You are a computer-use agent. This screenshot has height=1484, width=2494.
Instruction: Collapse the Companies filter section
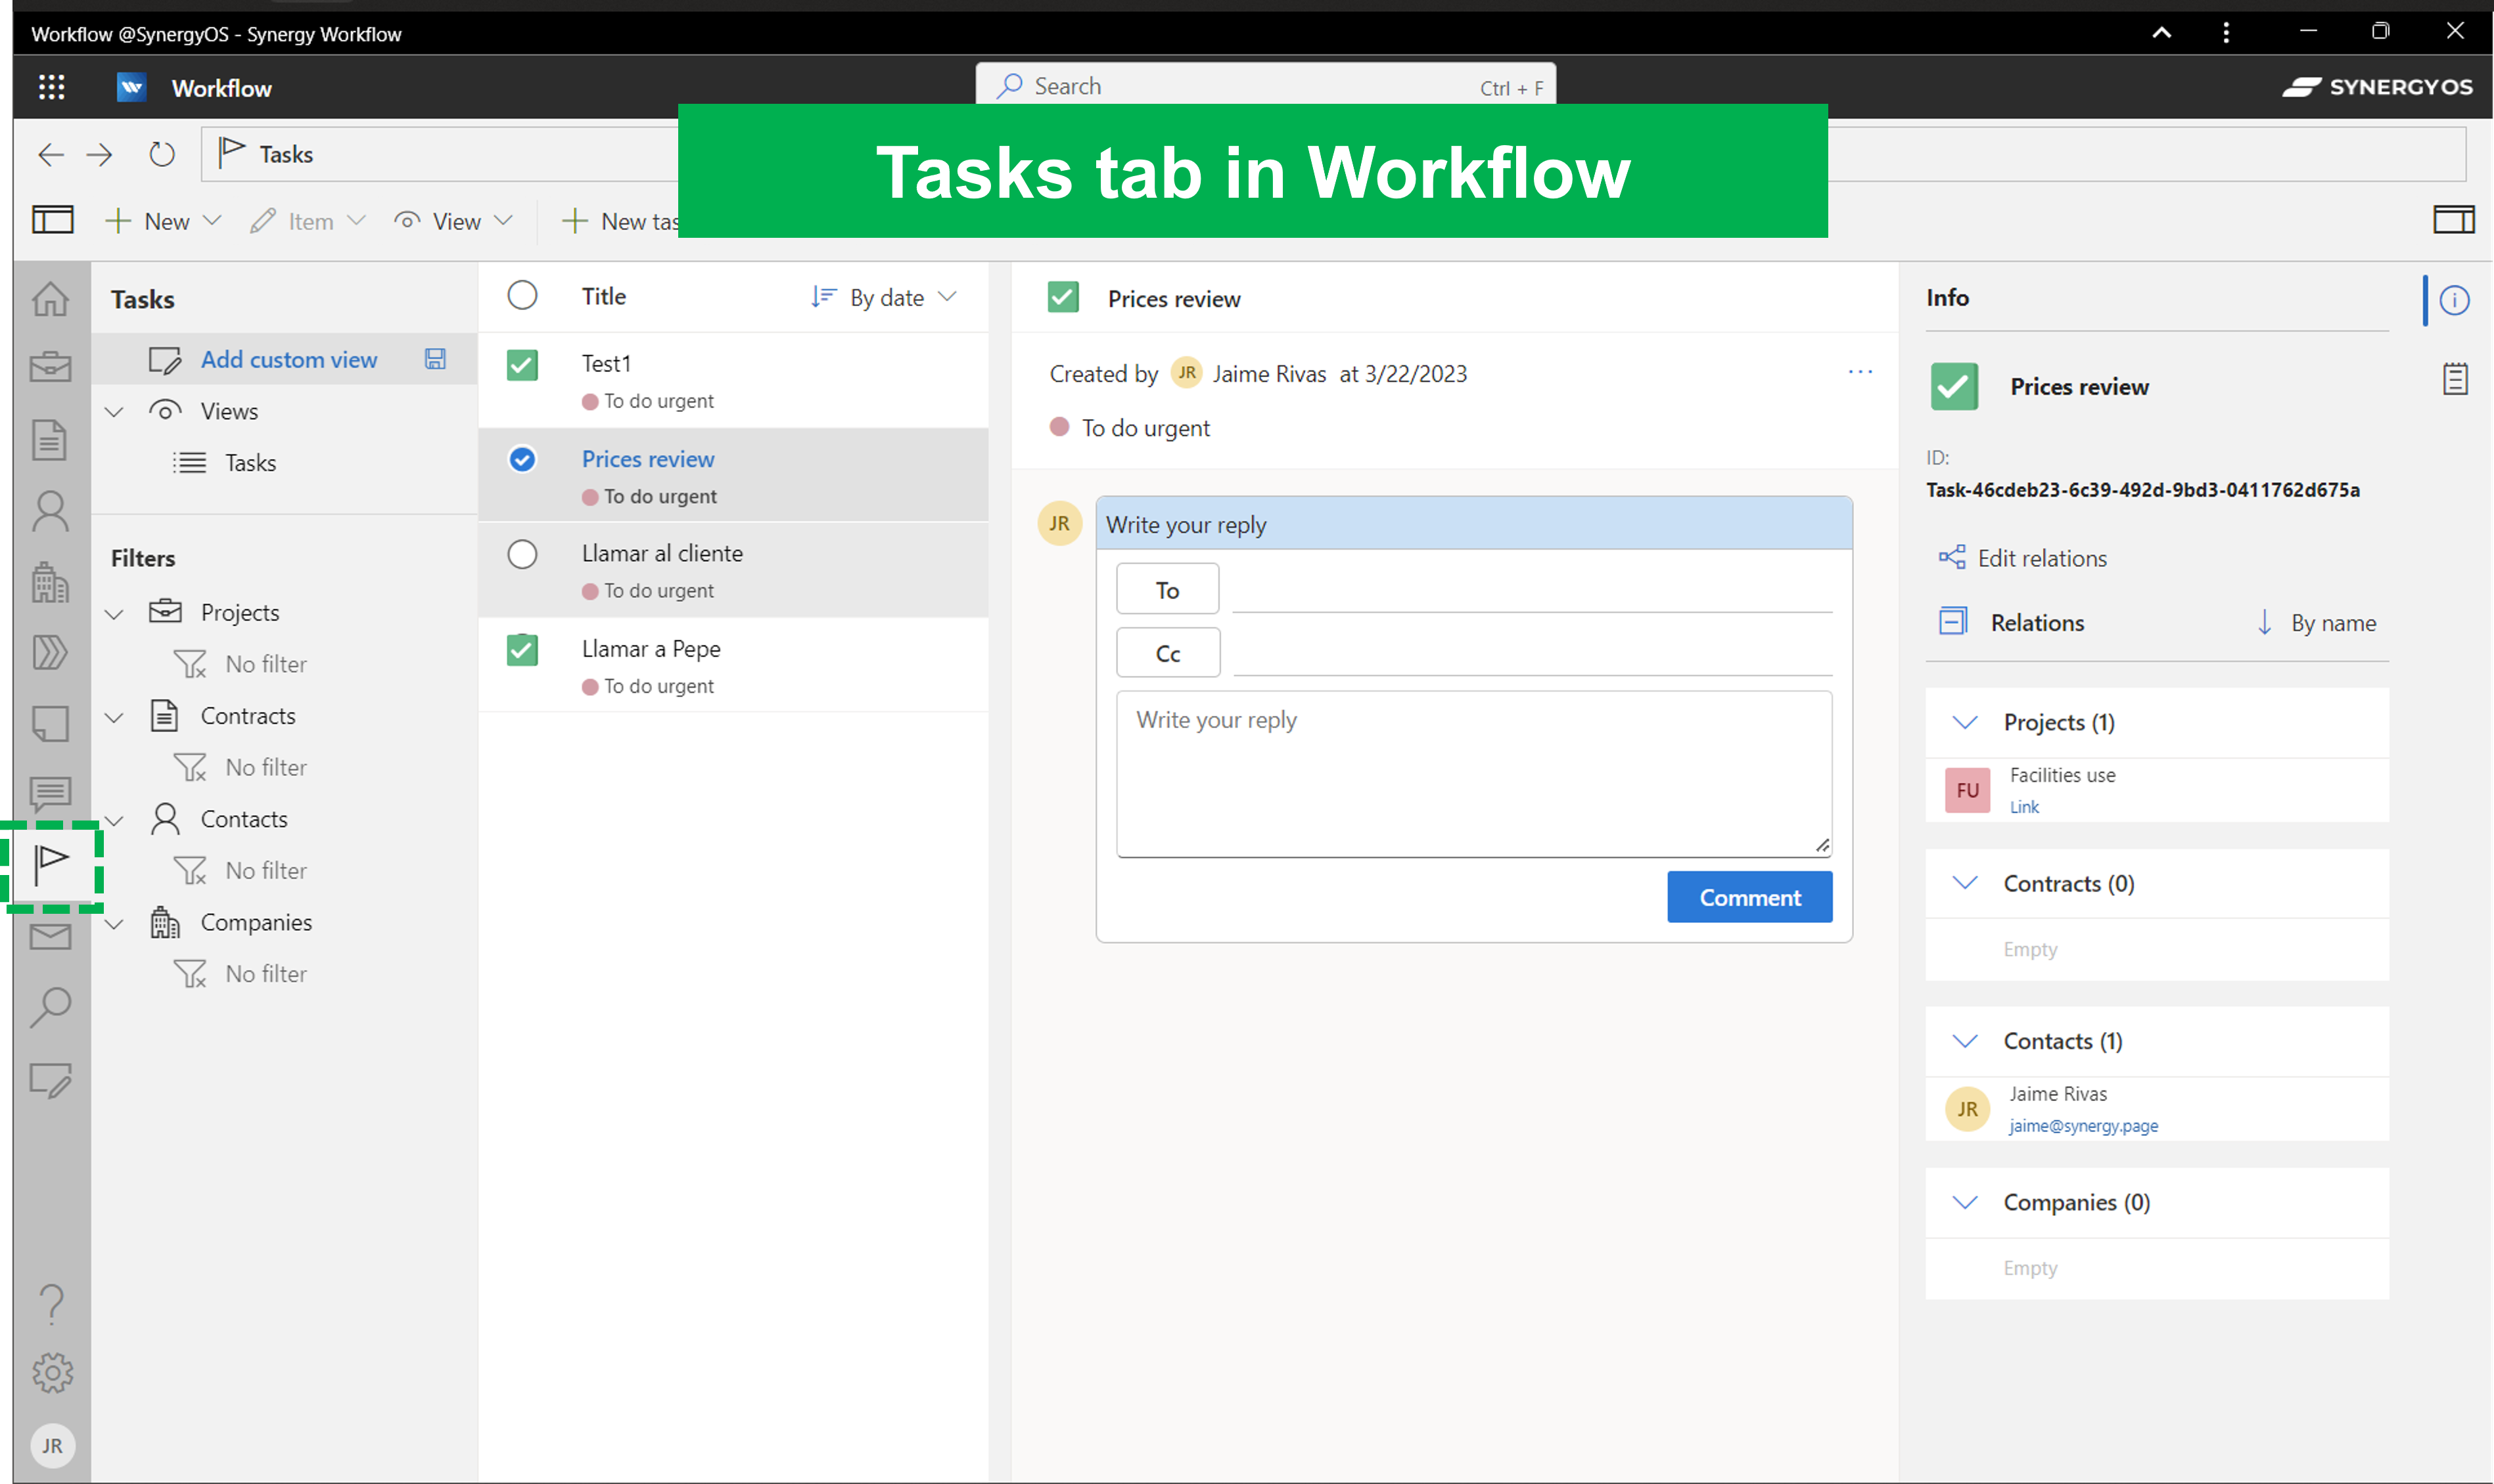tap(114, 924)
